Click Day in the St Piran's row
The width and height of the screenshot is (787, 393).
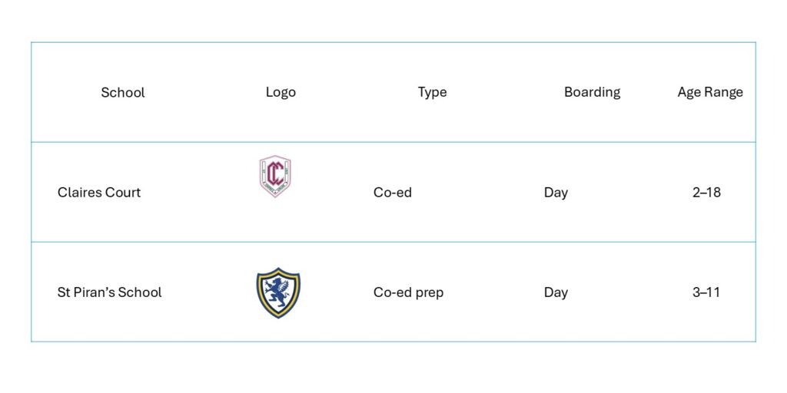556,292
